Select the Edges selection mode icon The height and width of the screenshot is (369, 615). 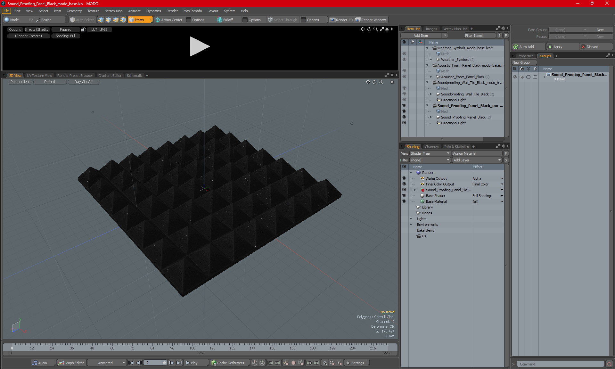pos(108,20)
